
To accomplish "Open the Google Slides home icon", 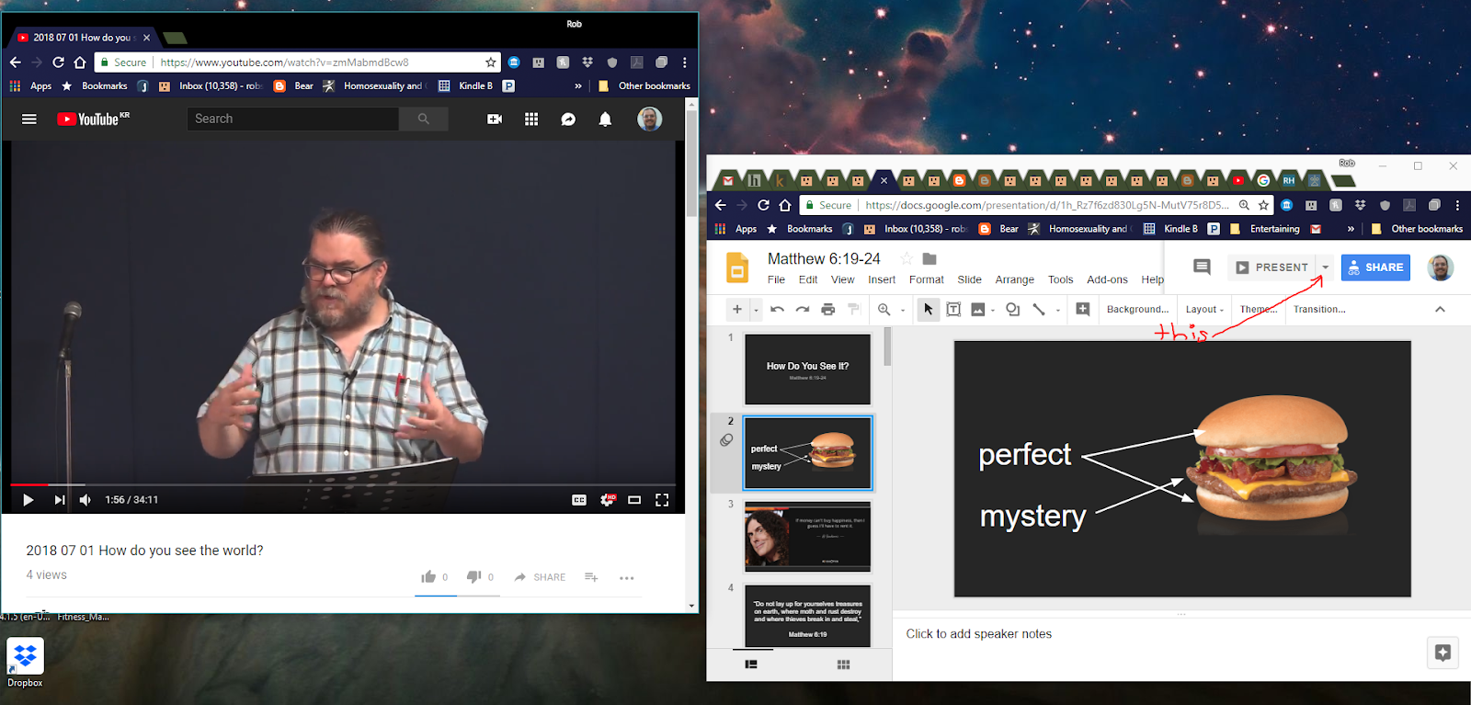I will click(x=737, y=267).
